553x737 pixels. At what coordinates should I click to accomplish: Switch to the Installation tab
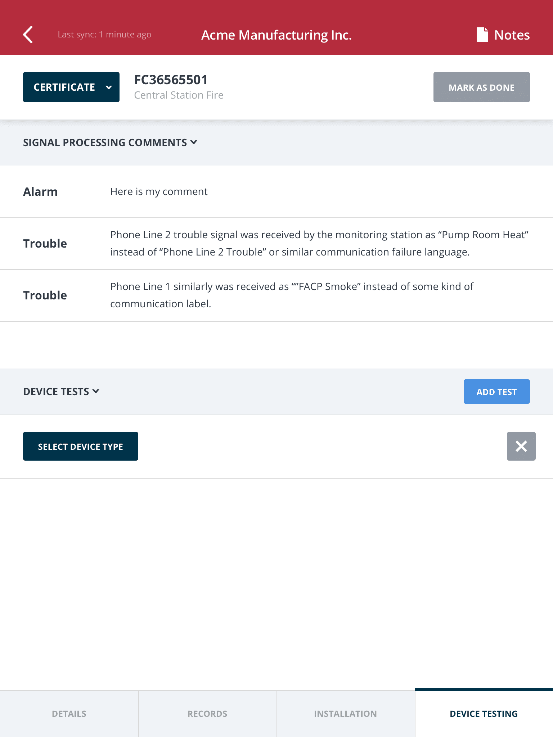click(345, 714)
